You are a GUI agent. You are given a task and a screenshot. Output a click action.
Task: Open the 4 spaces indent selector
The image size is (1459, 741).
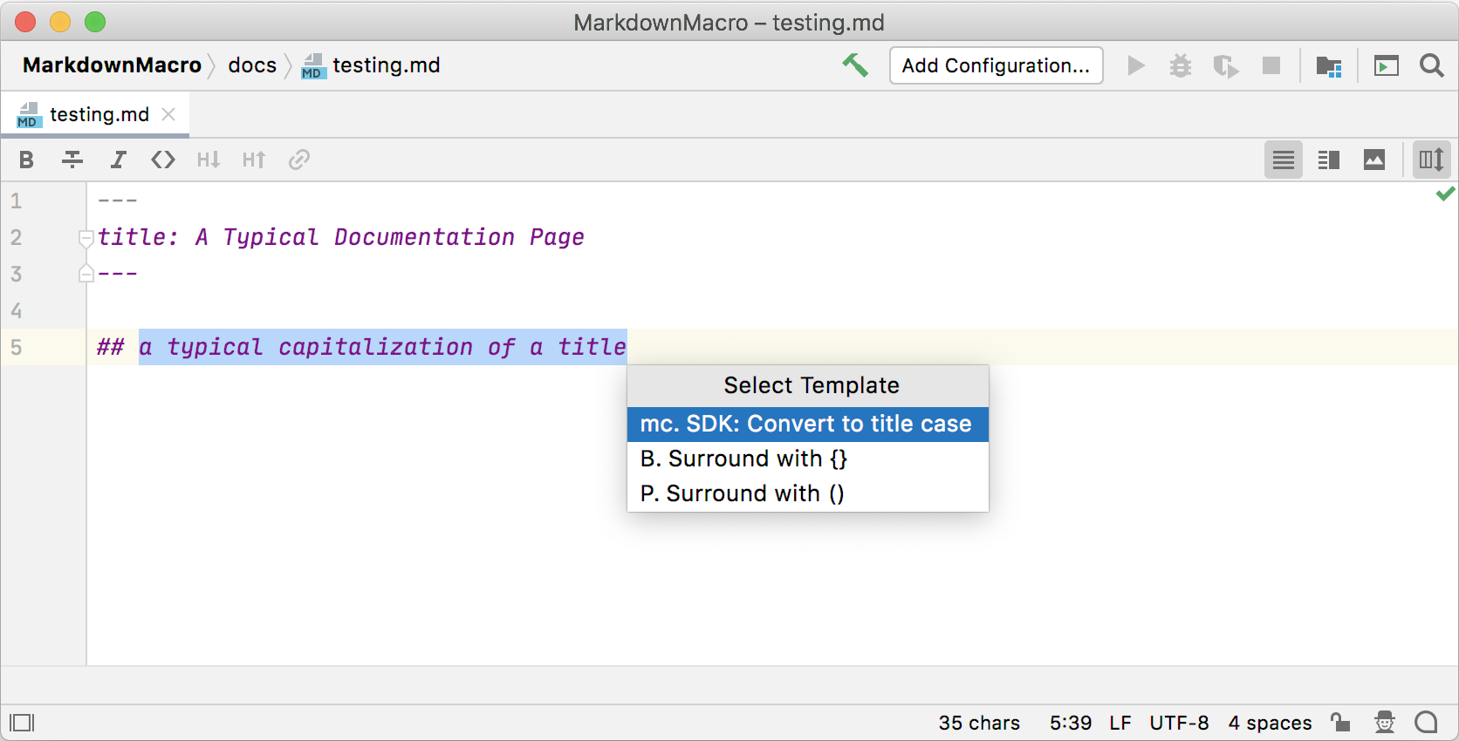tap(1270, 723)
